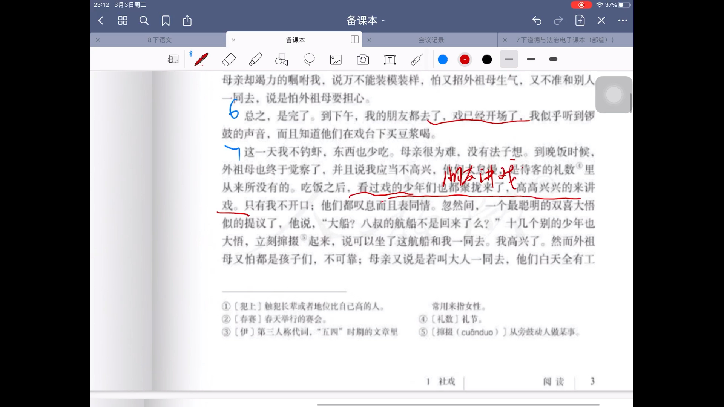Select the zoom window tool
This screenshot has width=724, height=407.
pyautogui.click(x=173, y=59)
